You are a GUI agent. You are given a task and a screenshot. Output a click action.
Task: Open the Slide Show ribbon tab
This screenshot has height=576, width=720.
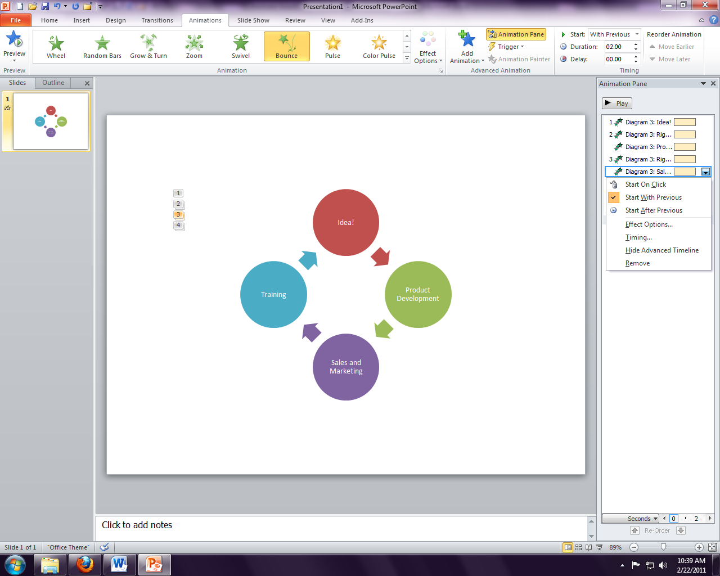253,20
